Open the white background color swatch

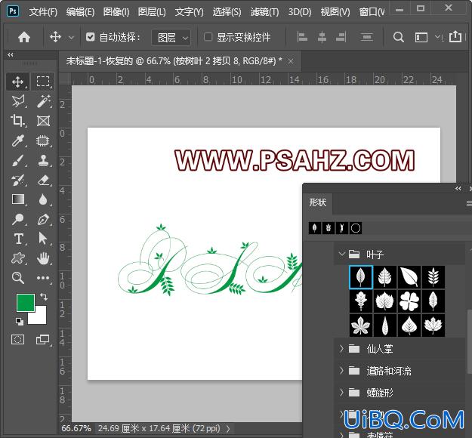[x=40, y=317]
